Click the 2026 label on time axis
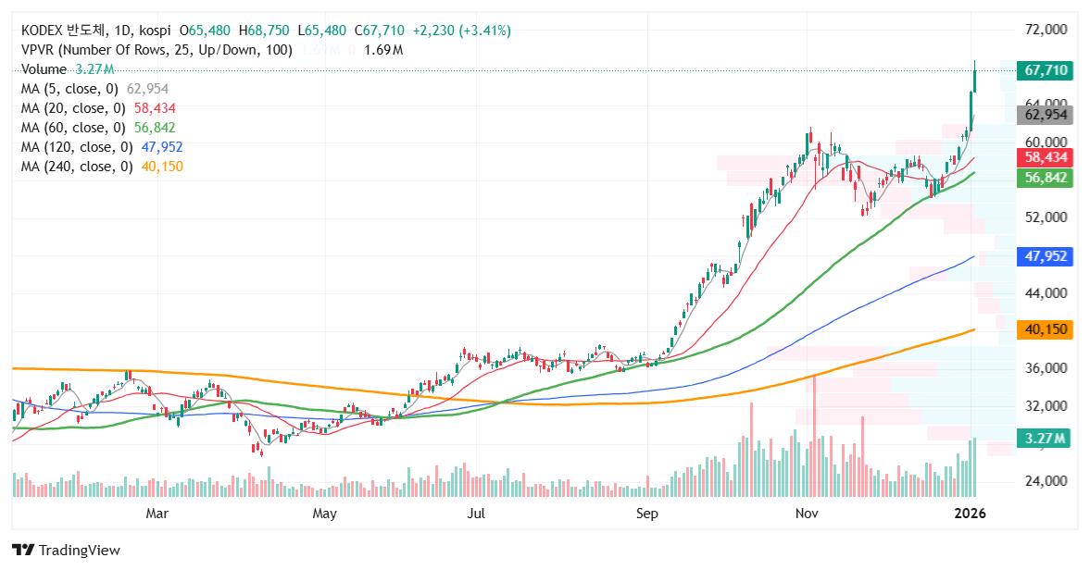 coord(970,514)
